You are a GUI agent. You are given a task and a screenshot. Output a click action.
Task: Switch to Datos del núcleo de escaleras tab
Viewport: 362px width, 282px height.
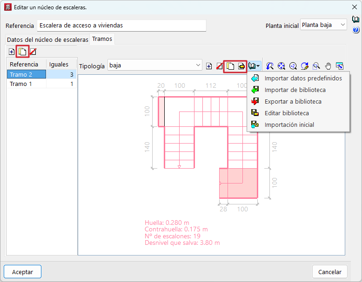coord(47,39)
